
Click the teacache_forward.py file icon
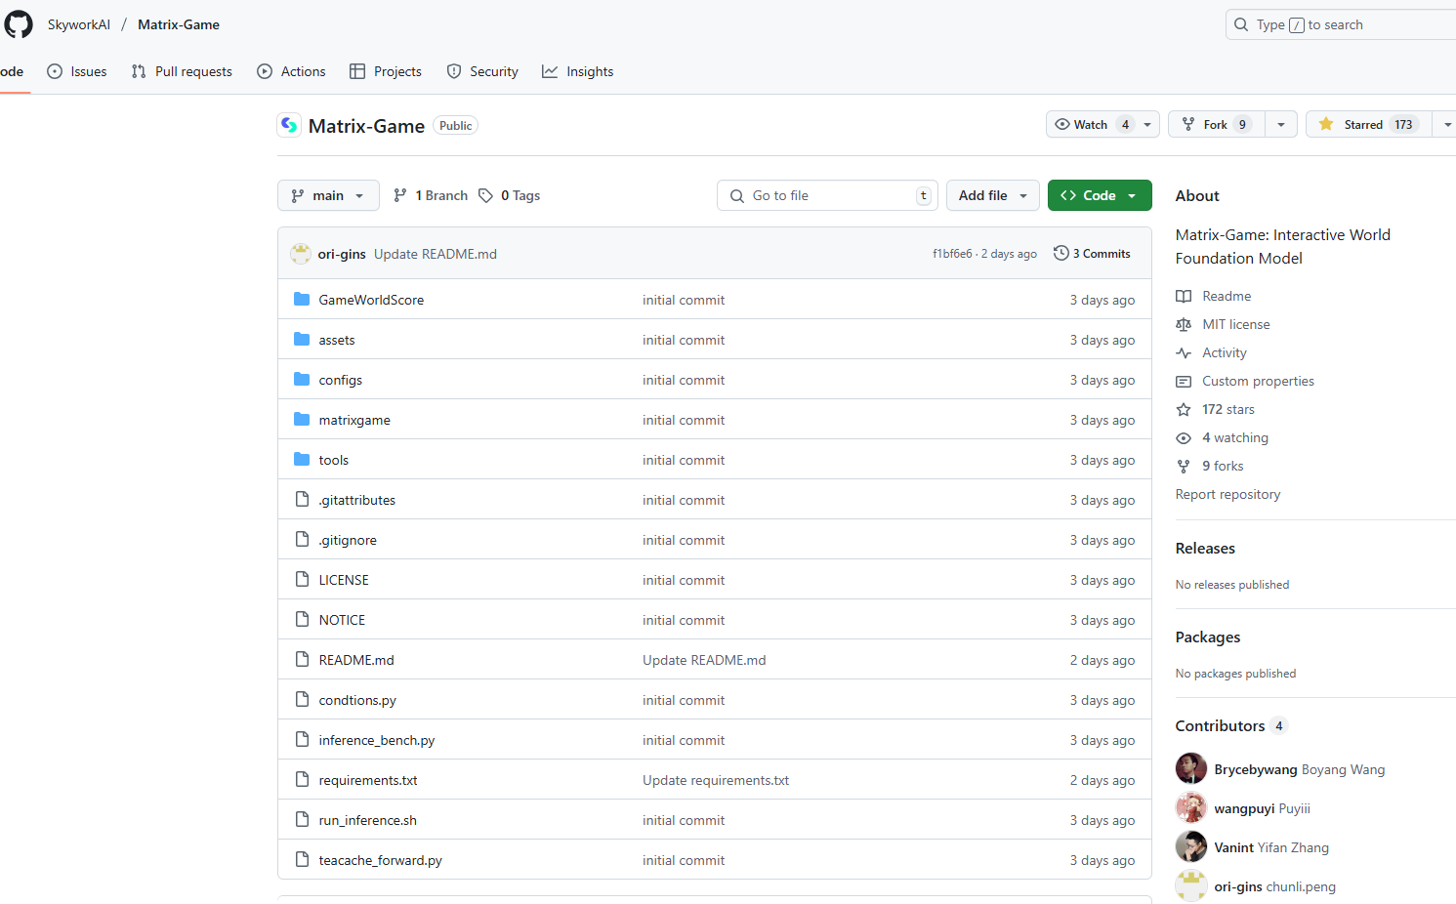302,860
